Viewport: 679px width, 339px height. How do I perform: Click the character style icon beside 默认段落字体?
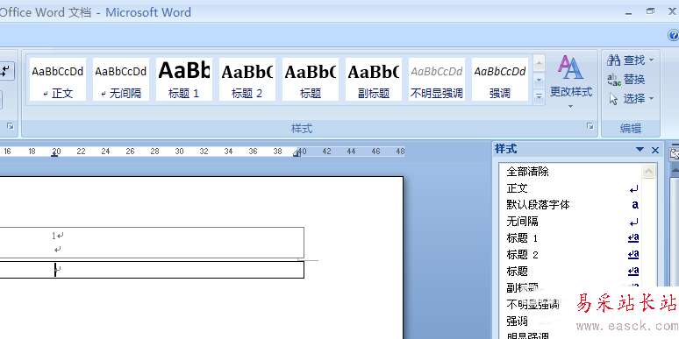point(635,205)
